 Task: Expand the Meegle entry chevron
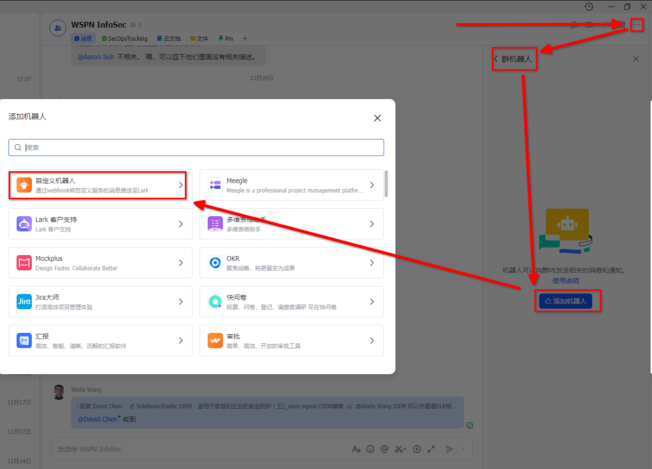(x=372, y=185)
